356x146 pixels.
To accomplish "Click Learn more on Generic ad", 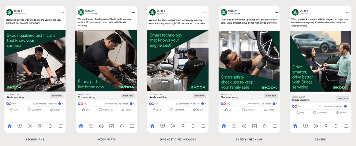I will tap(342, 98).
